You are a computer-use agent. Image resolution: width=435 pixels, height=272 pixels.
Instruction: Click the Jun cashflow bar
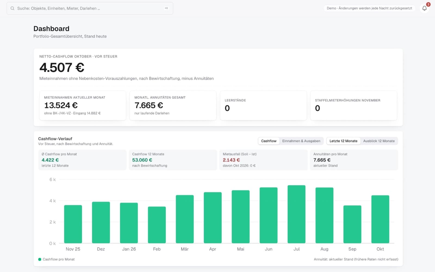pyautogui.click(x=269, y=215)
